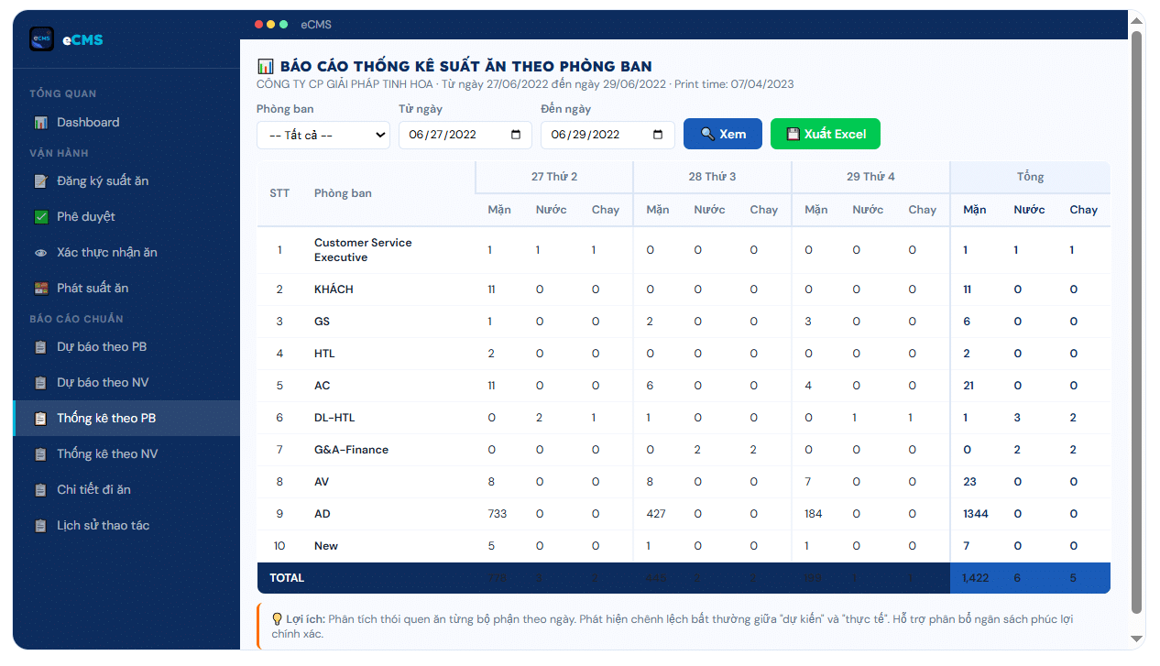Click the Chi tiết đi ăn clipboard icon
Image resolution: width=1160 pixels, height=666 pixels.
tap(40, 490)
